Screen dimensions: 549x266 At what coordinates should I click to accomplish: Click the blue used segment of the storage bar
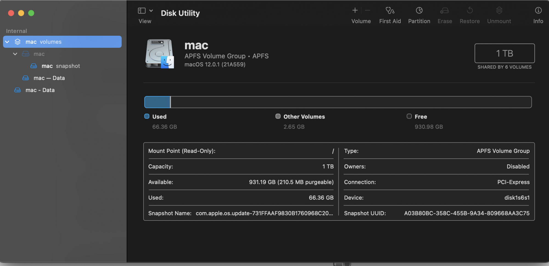[157, 102]
